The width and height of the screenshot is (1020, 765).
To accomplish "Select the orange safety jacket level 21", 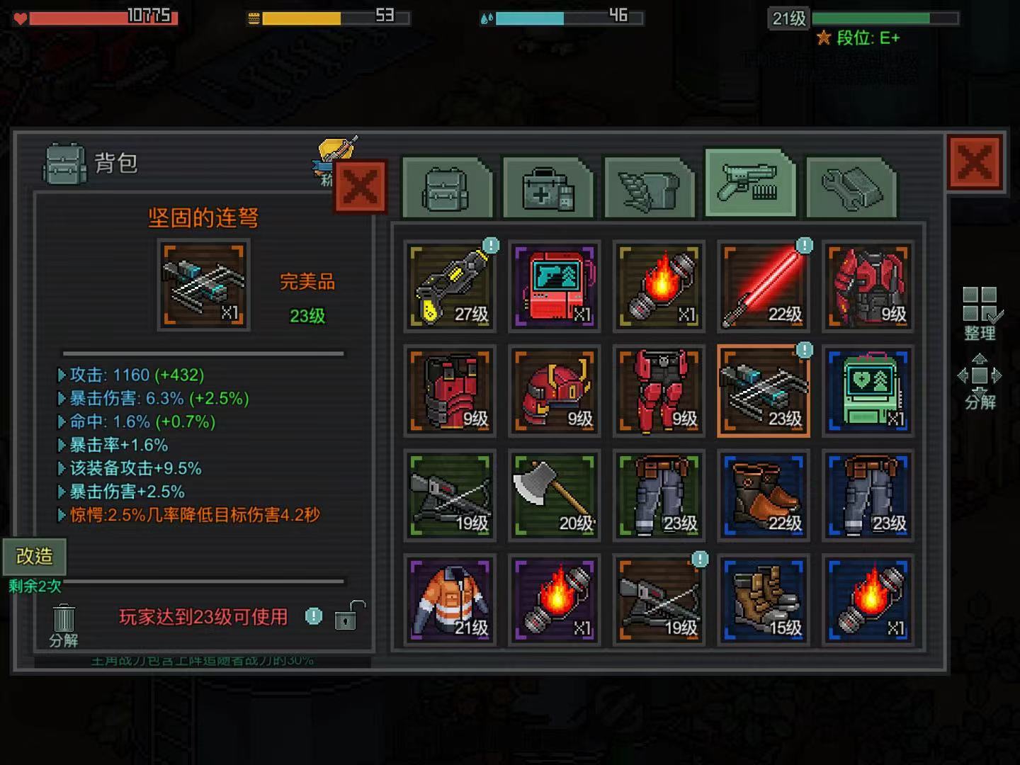I will point(450,600).
